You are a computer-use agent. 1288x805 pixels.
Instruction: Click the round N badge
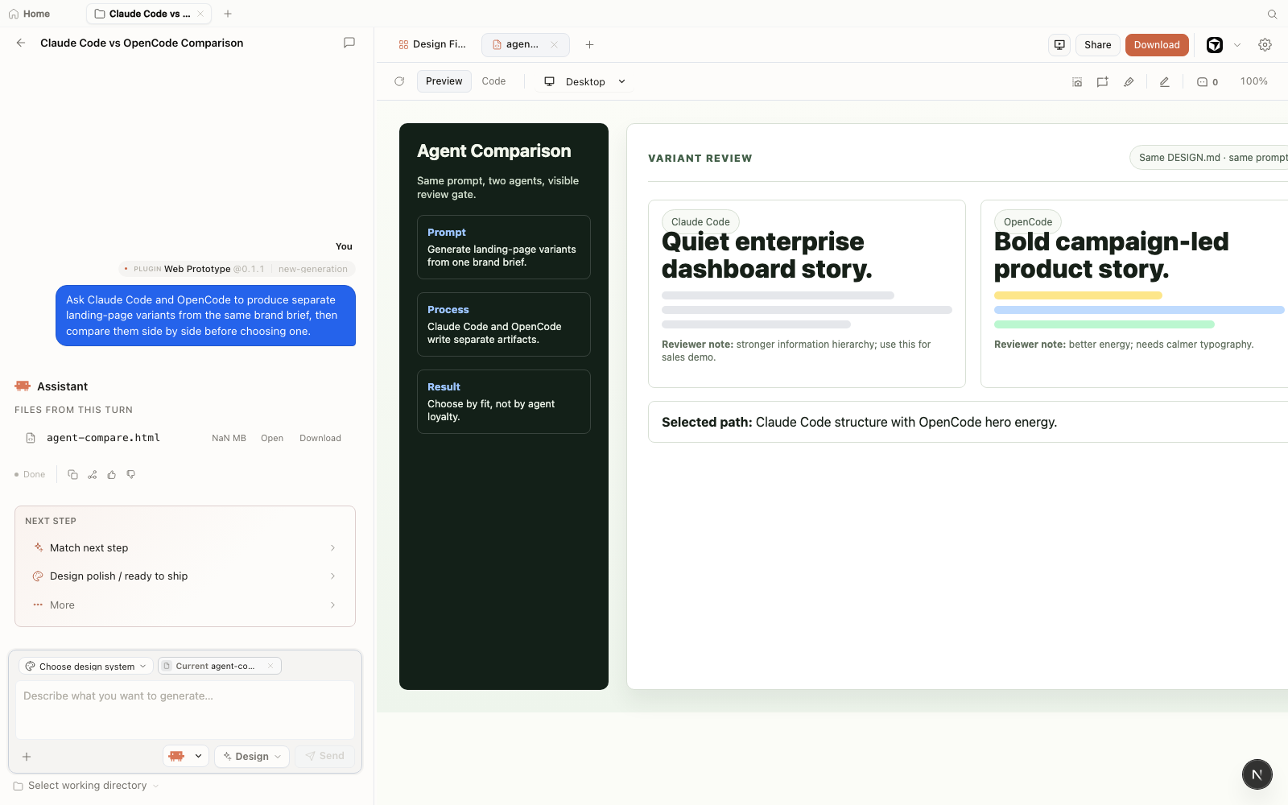(x=1257, y=774)
